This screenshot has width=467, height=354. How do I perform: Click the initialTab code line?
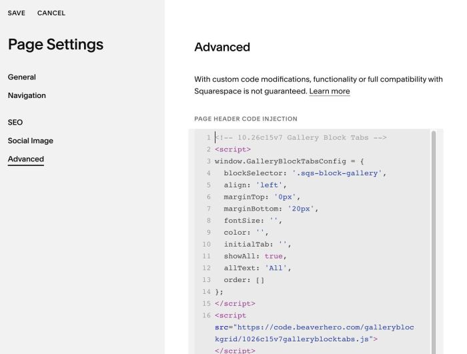258,245
